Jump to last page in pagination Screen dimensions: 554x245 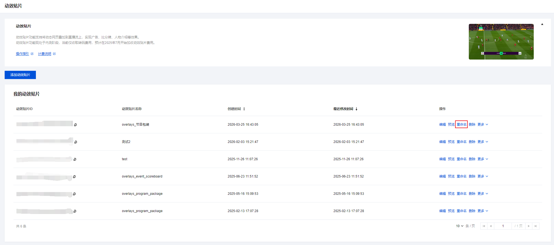pyautogui.click(x=536, y=226)
